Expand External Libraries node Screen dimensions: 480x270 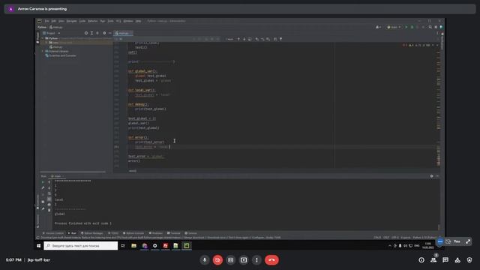(43, 51)
